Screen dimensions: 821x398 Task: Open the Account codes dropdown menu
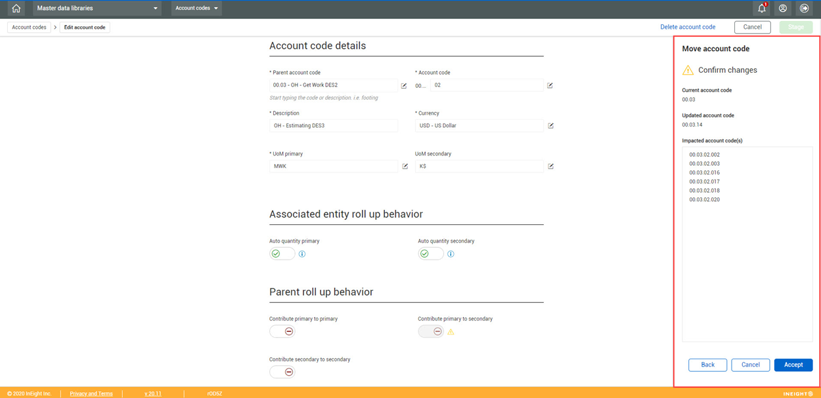(196, 9)
